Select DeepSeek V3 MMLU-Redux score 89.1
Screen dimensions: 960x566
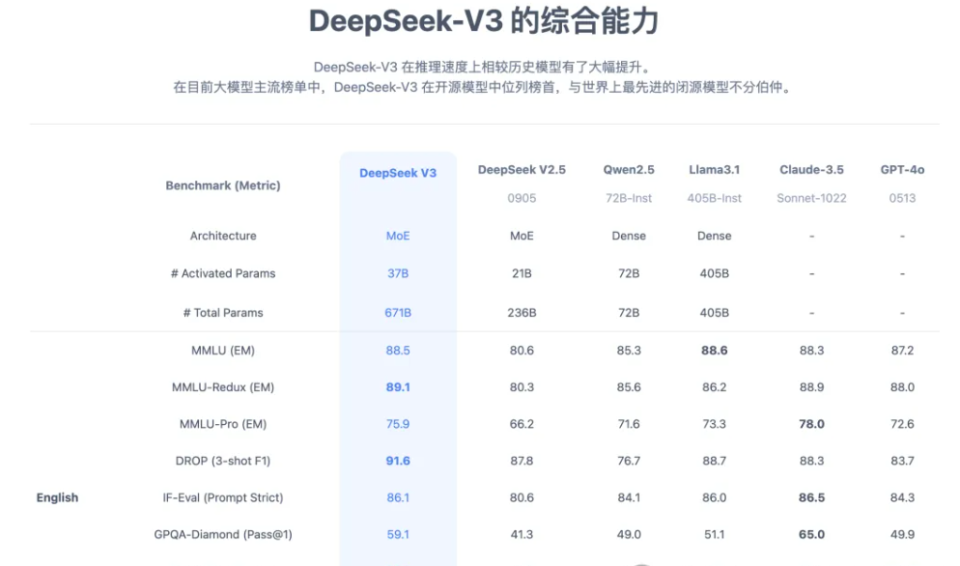(398, 387)
